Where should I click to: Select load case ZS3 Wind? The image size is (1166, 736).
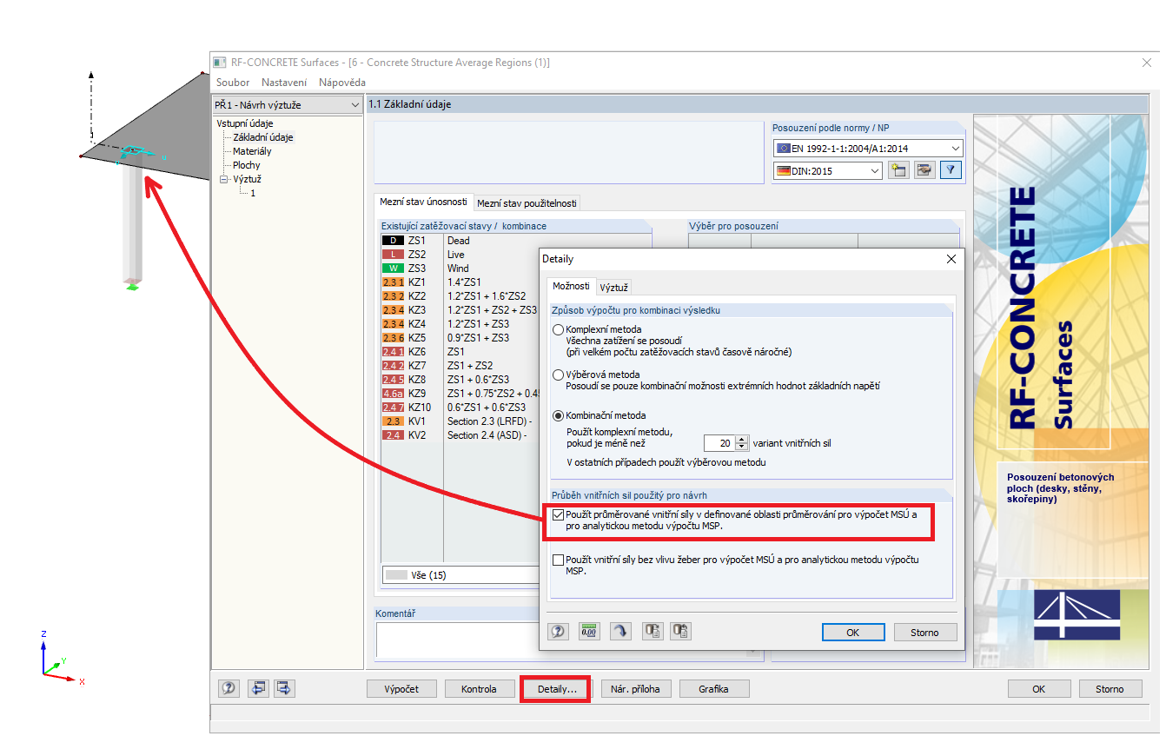460,269
